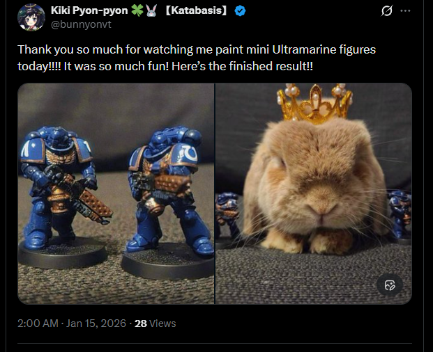Open the Grok explain-post icon
Image resolution: width=433 pixels, height=352 pixels.
[386, 10]
